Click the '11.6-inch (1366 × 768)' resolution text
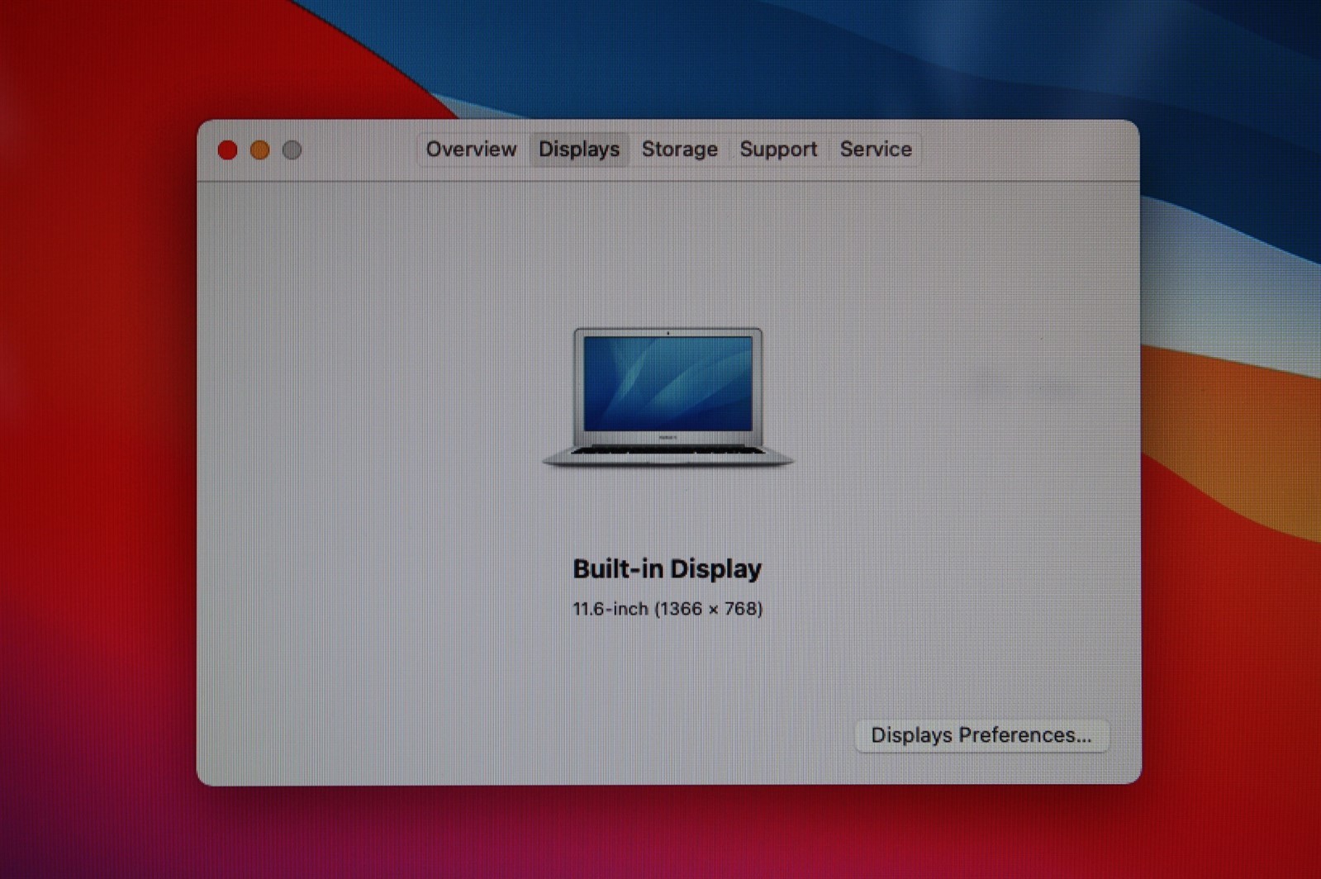 (668, 609)
